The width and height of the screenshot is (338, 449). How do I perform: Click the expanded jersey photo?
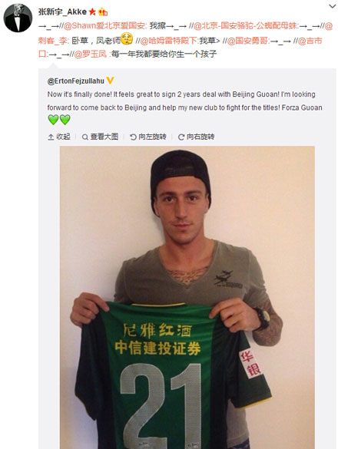[x=187, y=297]
